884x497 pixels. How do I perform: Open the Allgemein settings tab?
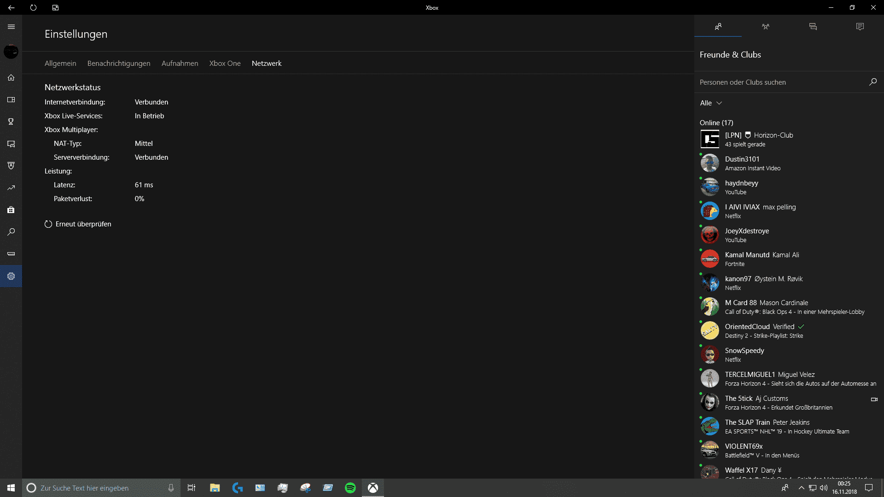(60, 64)
